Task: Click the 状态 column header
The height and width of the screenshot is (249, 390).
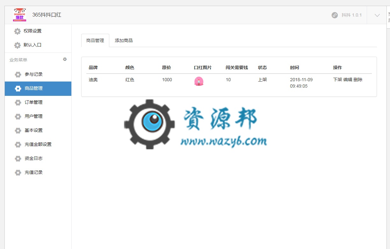Action: (263, 68)
